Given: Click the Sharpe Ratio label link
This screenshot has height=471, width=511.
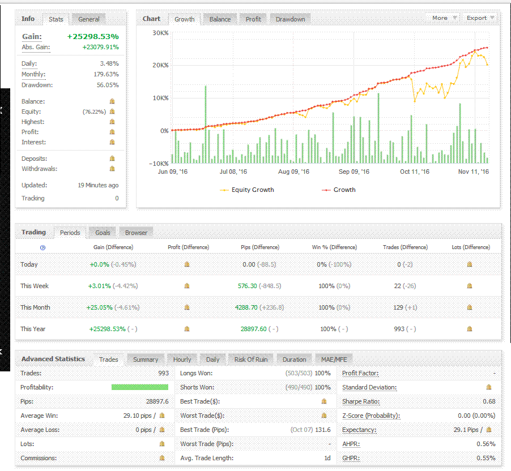Looking at the screenshot, I should point(360,401).
